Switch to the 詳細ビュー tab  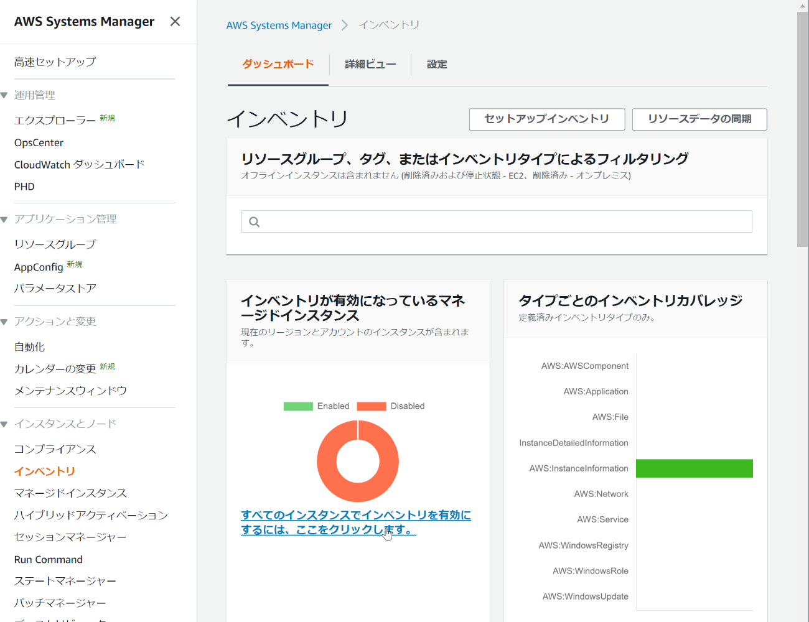[370, 64]
